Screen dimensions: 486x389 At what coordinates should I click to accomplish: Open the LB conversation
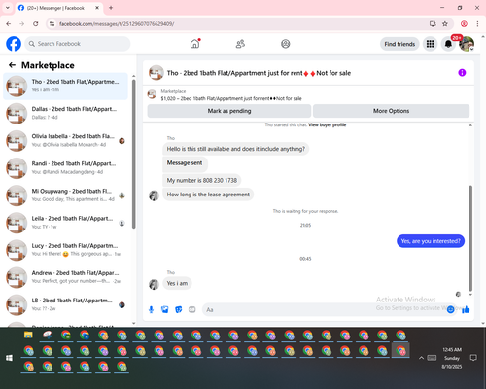tap(65, 304)
